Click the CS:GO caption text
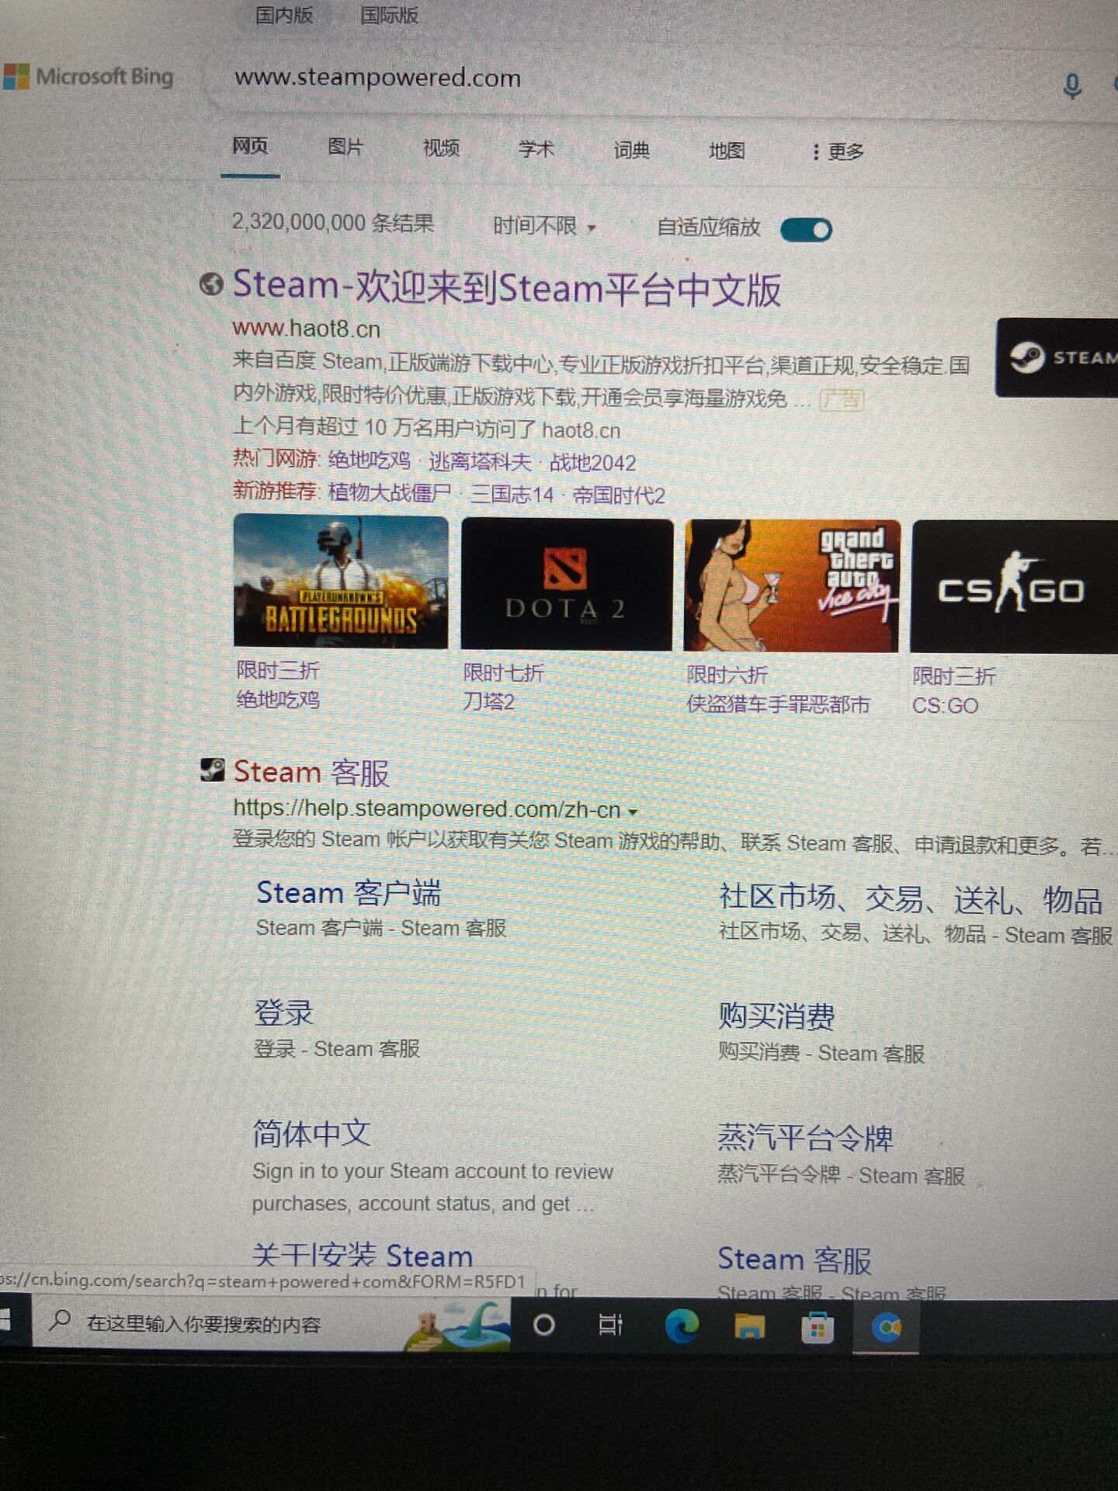The width and height of the screenshot is (1118, 1491). coord(945,706)
